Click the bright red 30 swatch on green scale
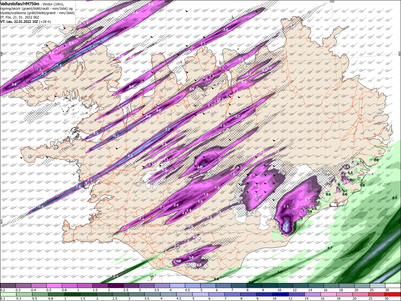 point(393,294)
